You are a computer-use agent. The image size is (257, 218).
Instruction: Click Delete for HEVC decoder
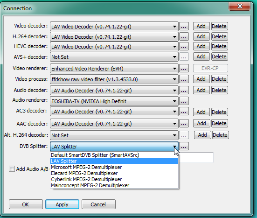point(220,46)
